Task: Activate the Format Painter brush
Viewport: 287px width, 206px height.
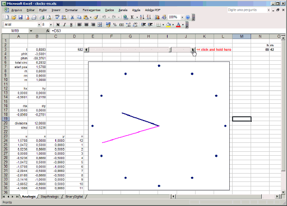Action: (x=96, y=17)
